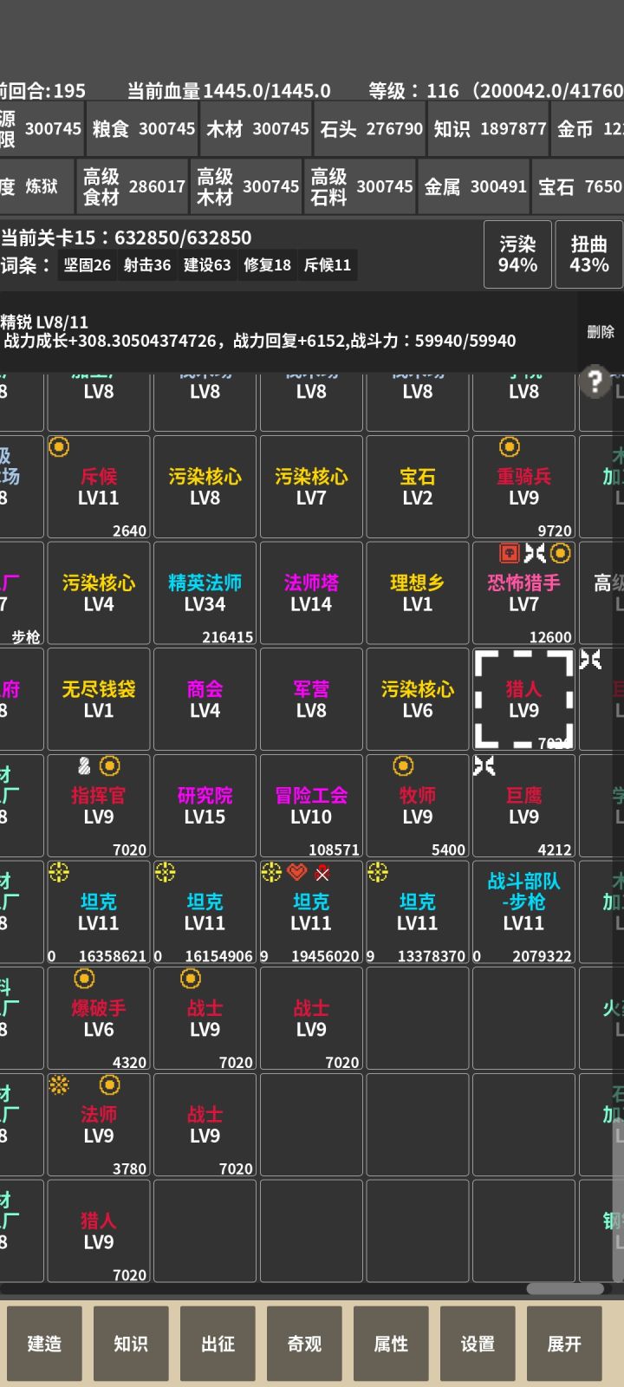
Task: Click the crossed-blades icon on 恐怖猎手 tile
Action: click(x=535, y=553)
